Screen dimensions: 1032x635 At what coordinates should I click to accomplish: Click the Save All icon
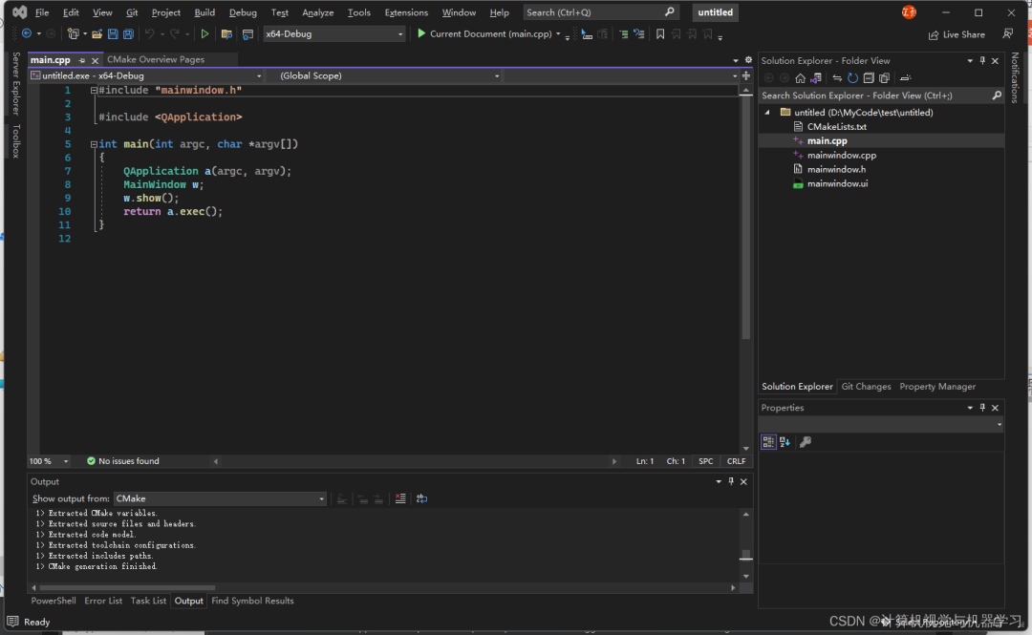click(x=128, y=33)
